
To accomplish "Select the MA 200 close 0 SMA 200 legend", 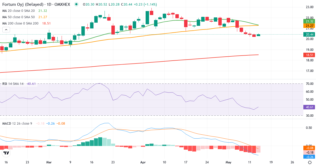I will coord(20,23).
